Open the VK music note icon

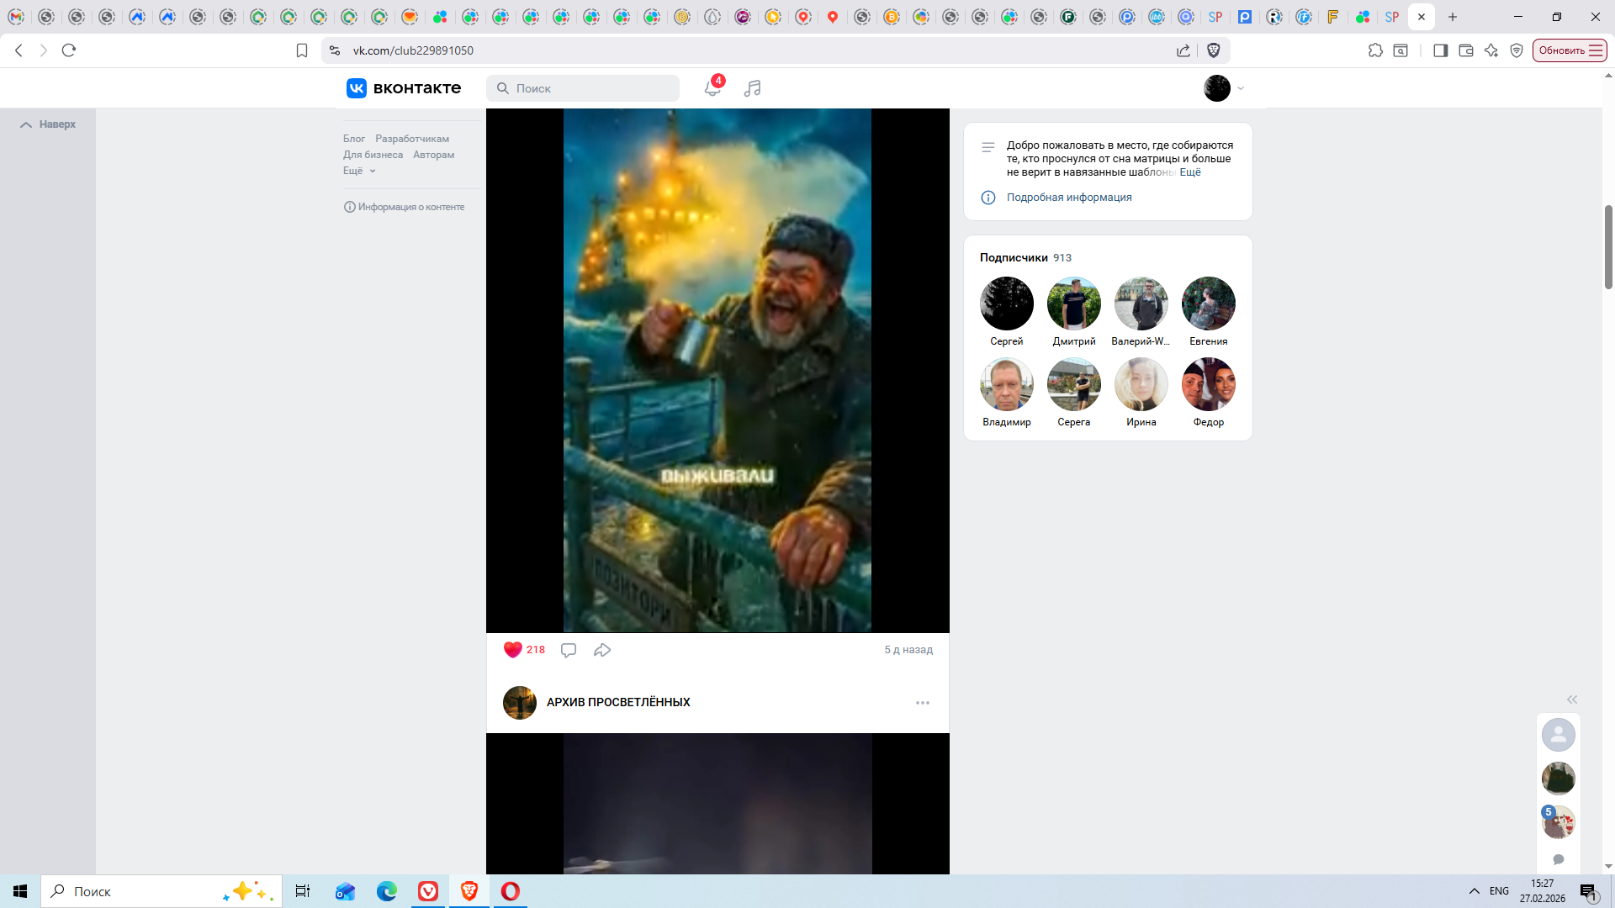[752, 88]
